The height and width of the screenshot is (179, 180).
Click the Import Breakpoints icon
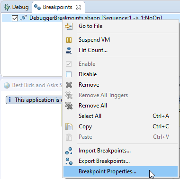click(69, 151)
